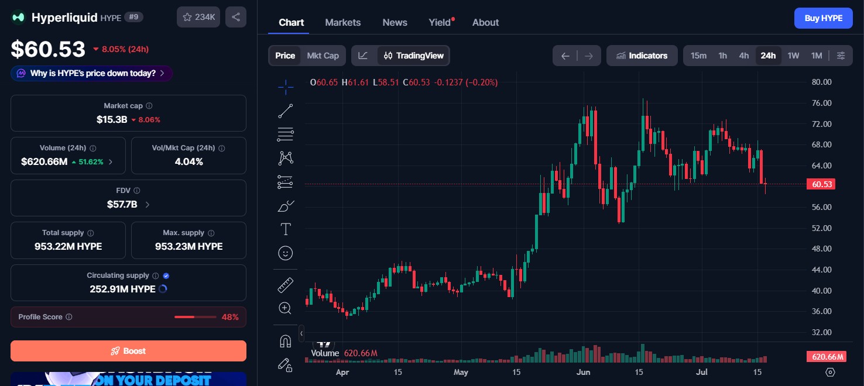This screenshot has width=864, height=386.
Task: Click the Circulating supply info icon
Action: (x=155, y=275)
